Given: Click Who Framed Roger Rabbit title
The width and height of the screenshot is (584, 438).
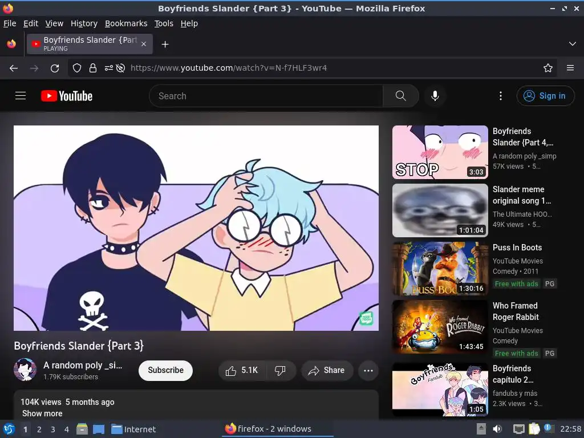Looking at the screenshot, I should coord(516,311).
